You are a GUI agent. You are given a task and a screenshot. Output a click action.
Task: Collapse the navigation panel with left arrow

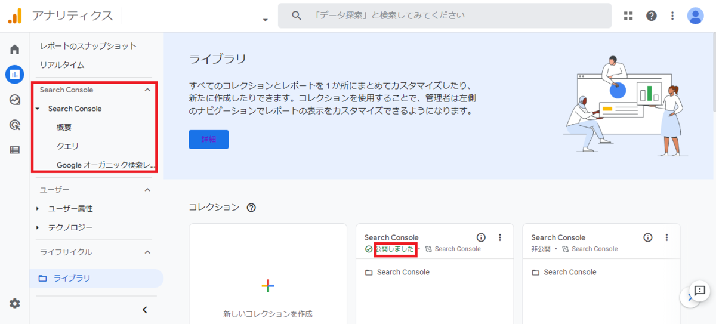click(144, 310)
